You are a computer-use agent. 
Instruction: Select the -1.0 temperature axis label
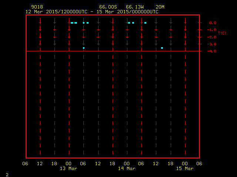211,30
